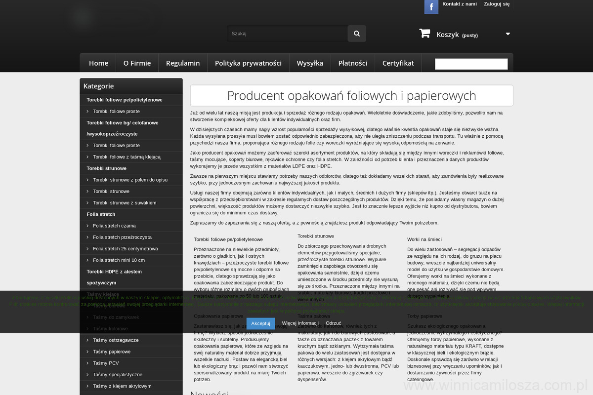Click chevron beside Torebki strunowe z suwakiem
593x395 pixels.
tap(87, 203)
